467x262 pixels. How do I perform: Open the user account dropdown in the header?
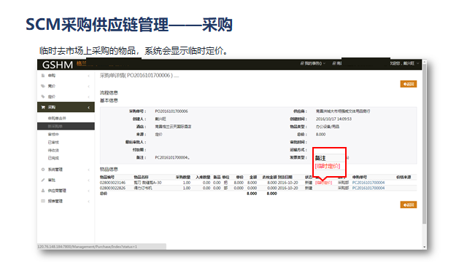[x=404, y=63]
